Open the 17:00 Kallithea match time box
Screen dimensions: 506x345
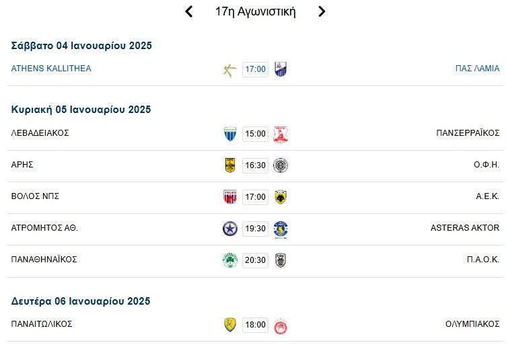click(x=255, y=69)
